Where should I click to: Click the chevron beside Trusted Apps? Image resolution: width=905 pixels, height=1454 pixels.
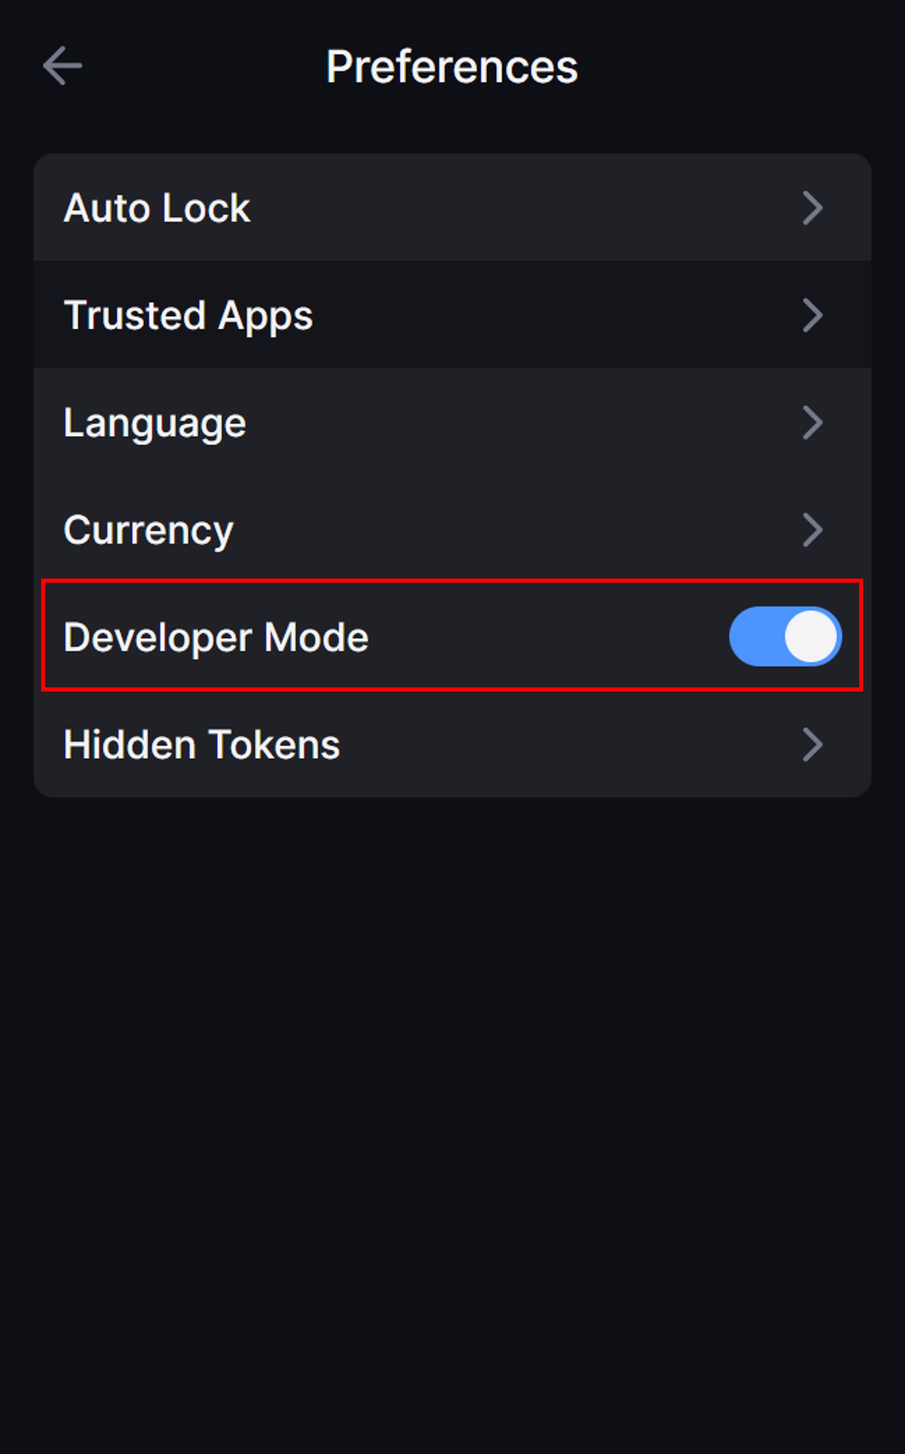click(x=812, y=315)
